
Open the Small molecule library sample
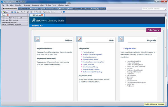pyautogui.click(x=90, y=67)
